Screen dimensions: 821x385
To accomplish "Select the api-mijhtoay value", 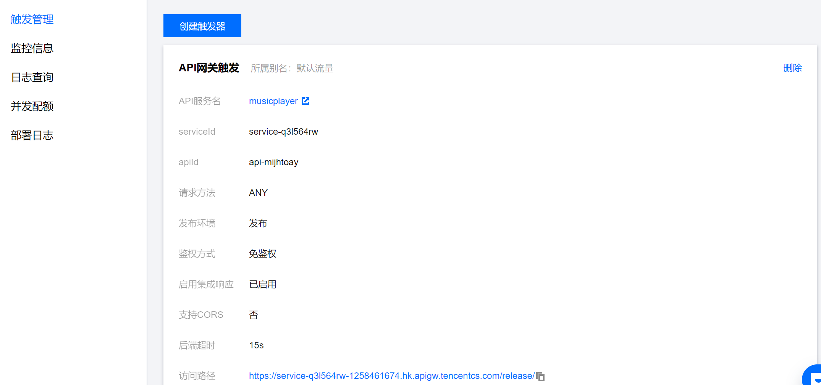I will point(273,162).
